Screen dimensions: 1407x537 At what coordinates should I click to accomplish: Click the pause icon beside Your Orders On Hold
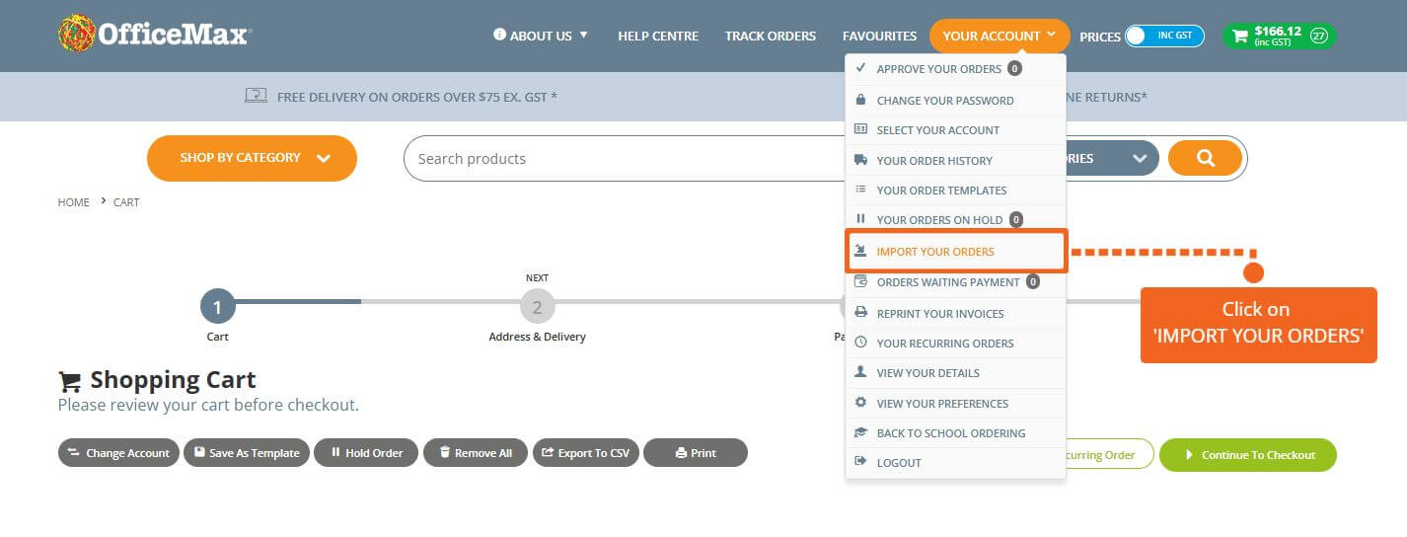coord(860,219)
